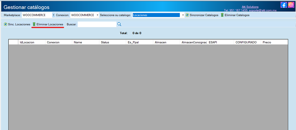Expand the catalog selection dropdown arrow
The height and width of the screenshot is (130, 296).
tap(183, 15)
